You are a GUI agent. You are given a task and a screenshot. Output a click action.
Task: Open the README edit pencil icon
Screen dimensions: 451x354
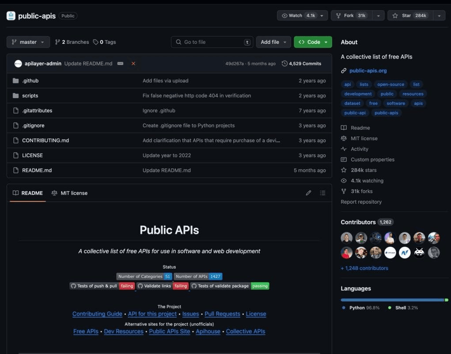point(308,192)
